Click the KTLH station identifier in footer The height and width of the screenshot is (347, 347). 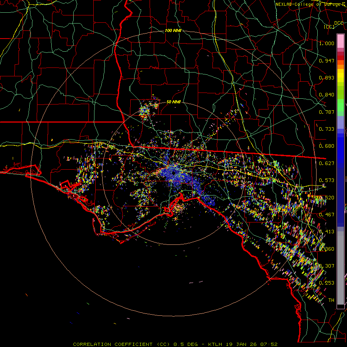(x=215, y=344)
